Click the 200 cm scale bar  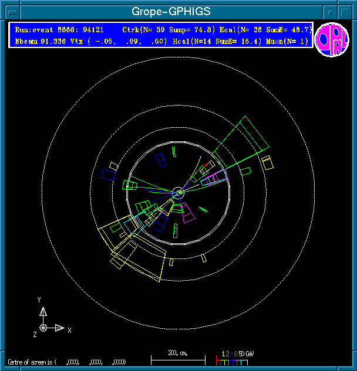(178, 357)
